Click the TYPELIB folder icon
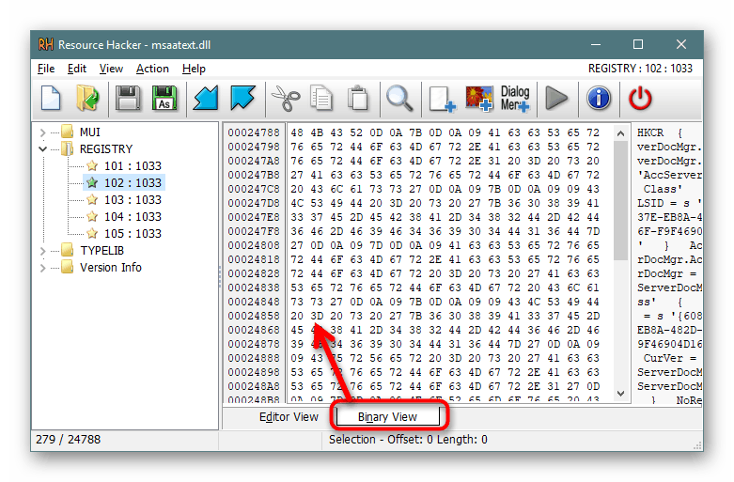 (68, 250)
